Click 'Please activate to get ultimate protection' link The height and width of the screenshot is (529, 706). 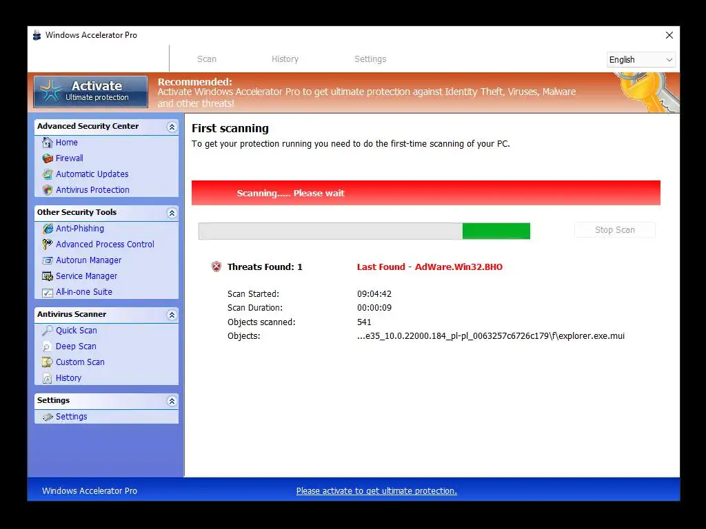[x=376, y=490]
